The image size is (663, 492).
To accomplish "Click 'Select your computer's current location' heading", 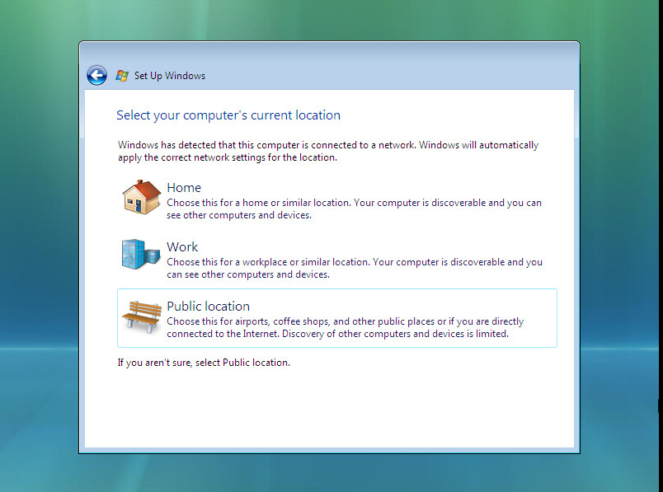I will point(228,115).
